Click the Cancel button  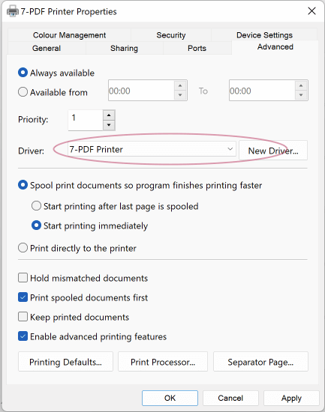(230, 398)
